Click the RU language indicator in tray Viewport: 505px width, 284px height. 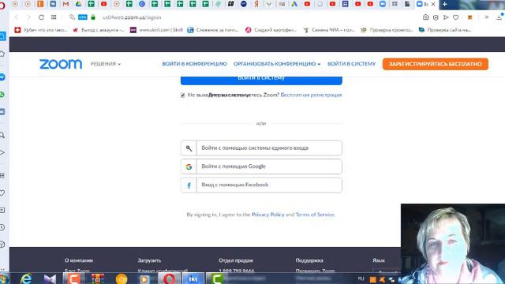pos(361,278)
